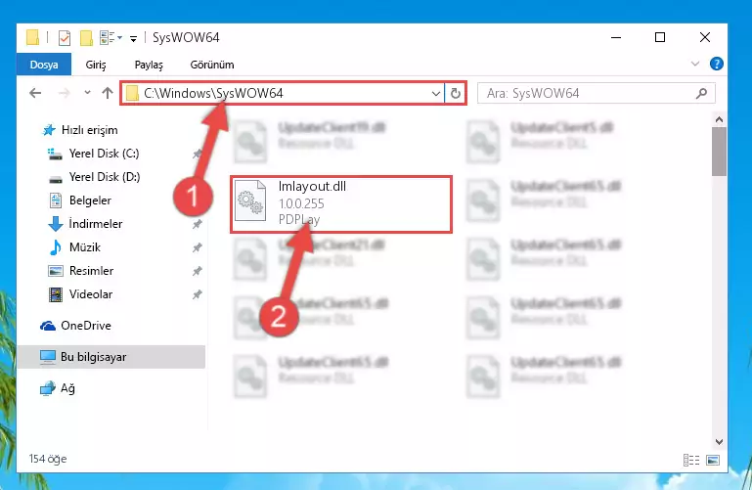Click the search magnifier icon
752x490 pixels.
(x=701, y=93)
